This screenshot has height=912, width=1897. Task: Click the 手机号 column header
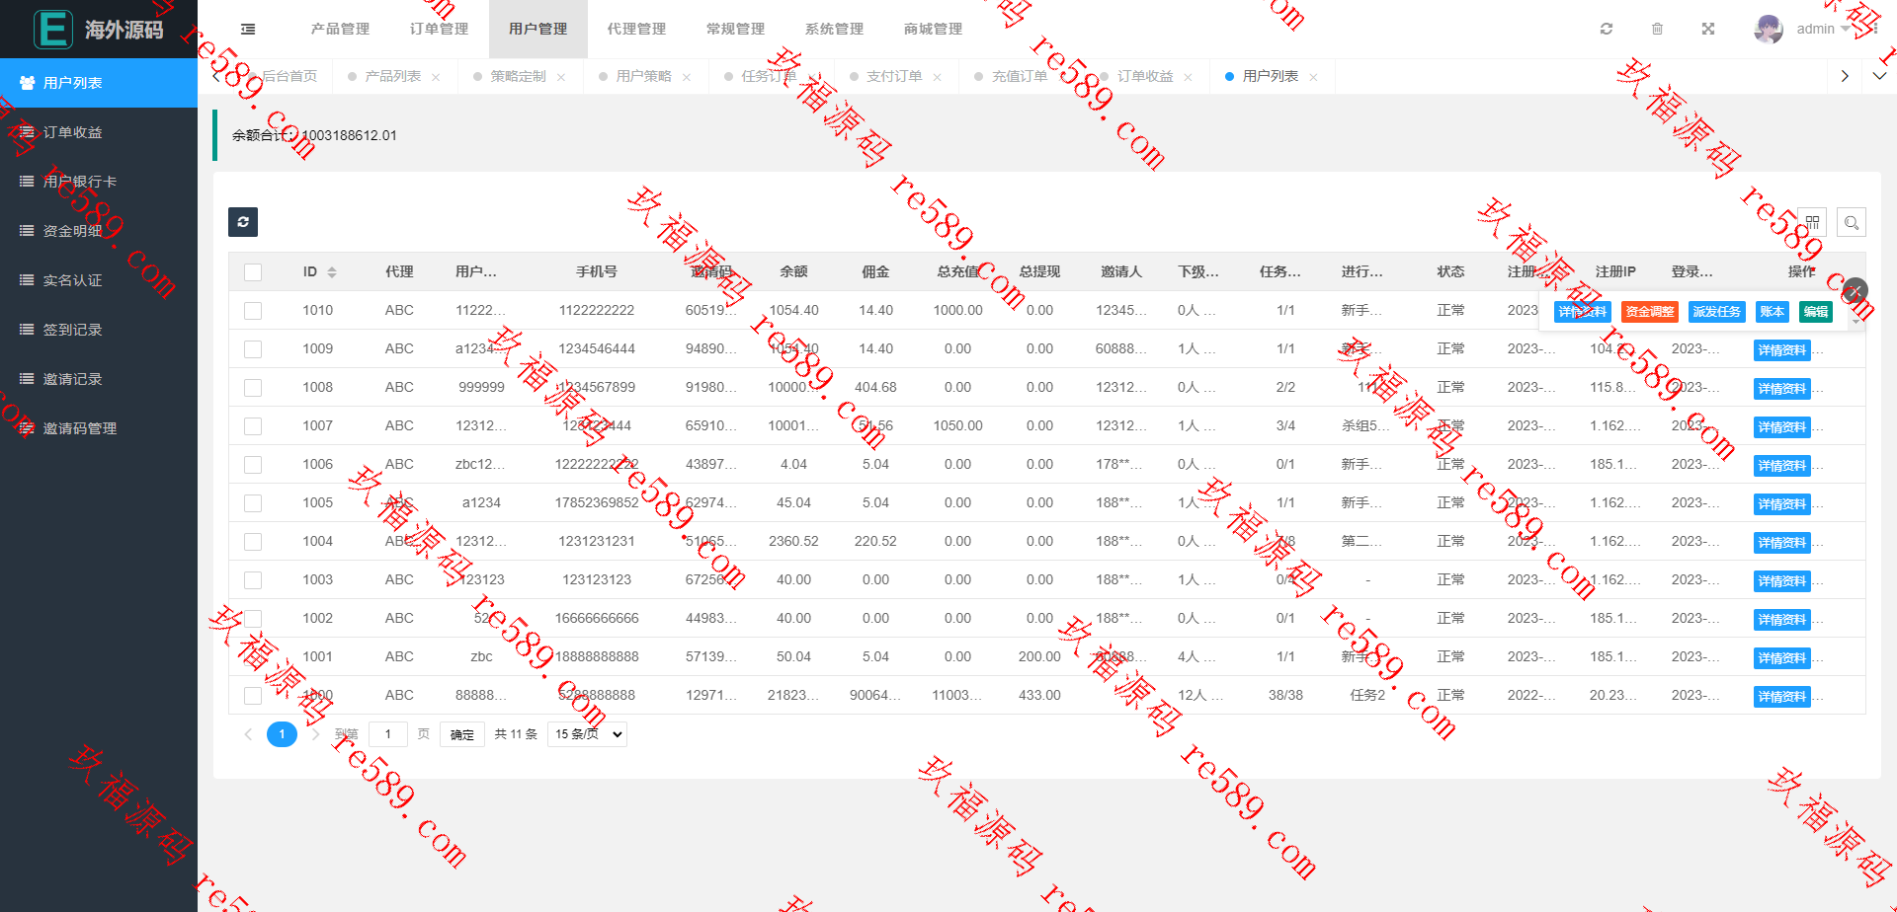pos(597,271)
